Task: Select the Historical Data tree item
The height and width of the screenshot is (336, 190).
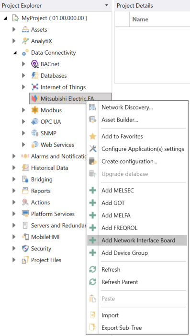Action: pyautogui.click(x=49, y=168)
